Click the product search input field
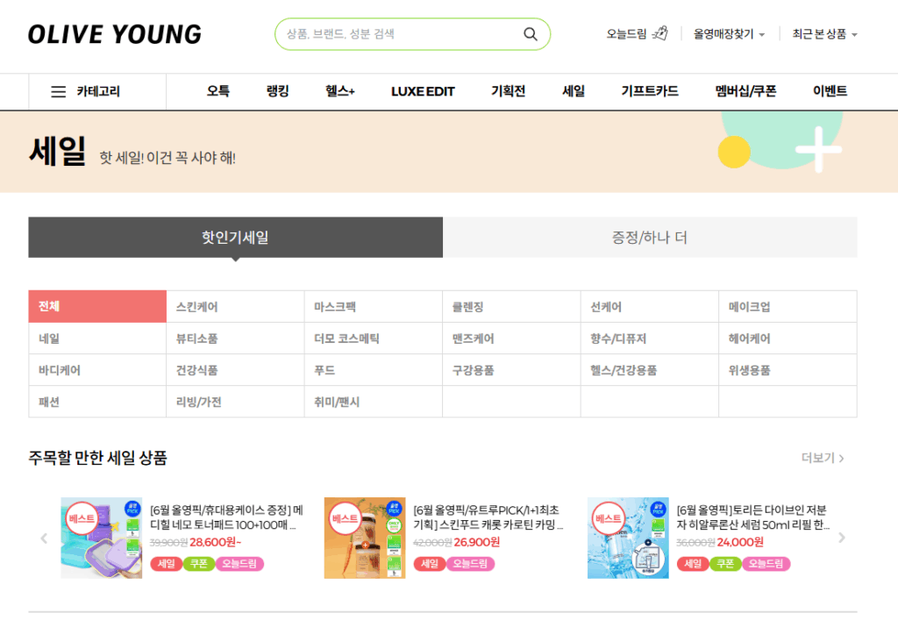This screenshot has height=642, width=898. 399,34
